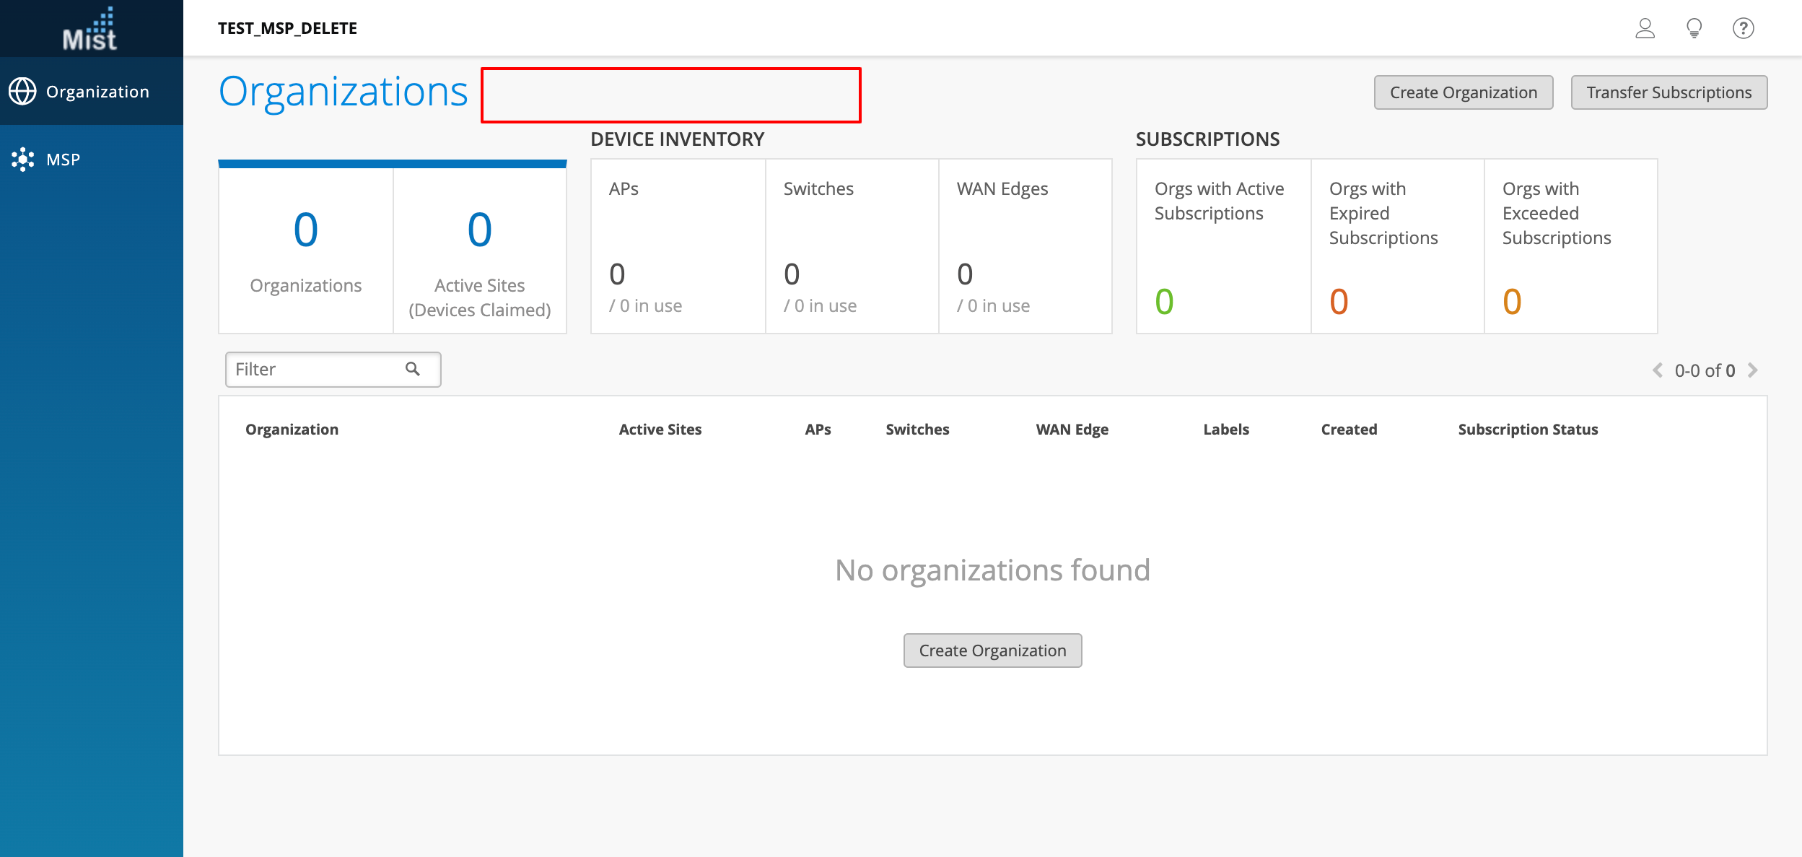The width and height of the screenshot is (1802, 857).
Task: Click Create Organization below empty message
Action: point(992,651)
